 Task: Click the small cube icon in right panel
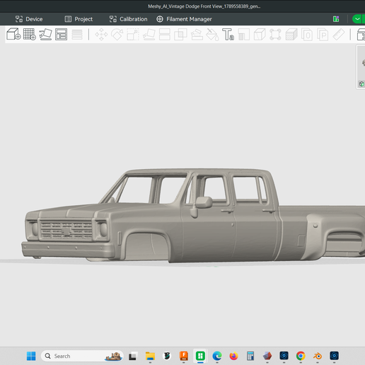[x=361, y=84]
